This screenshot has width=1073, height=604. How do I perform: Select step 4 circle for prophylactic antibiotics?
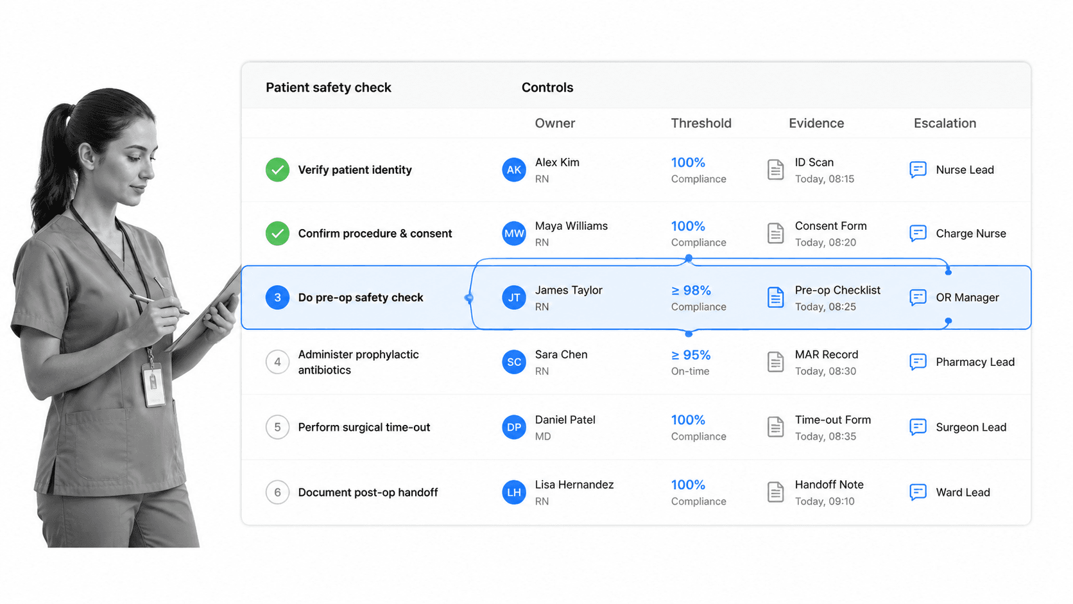point(277,362)
